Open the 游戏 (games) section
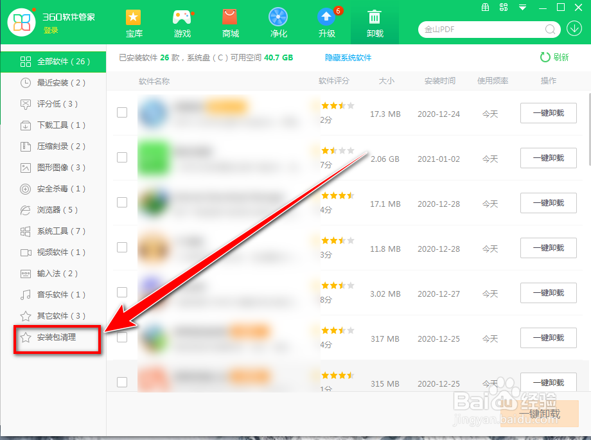The width and height of the screenshot is (591, 440). 182,24
